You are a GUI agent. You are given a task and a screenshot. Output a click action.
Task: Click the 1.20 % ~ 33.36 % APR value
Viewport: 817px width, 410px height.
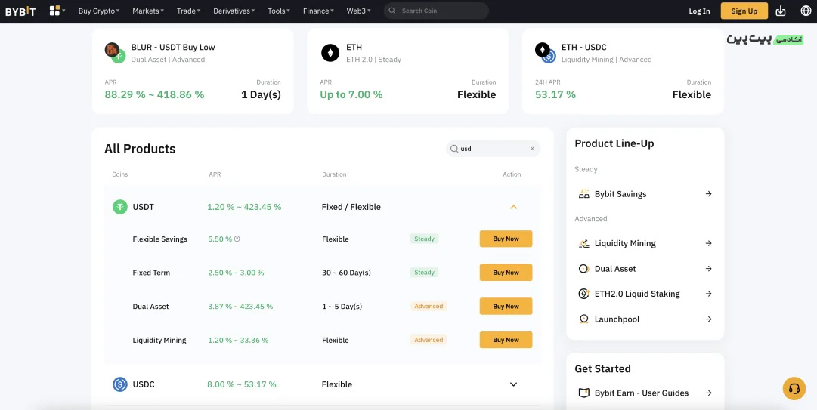238,341
